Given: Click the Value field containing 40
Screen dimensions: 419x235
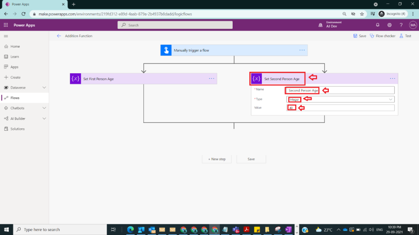Looking at the screenshot, I should 340,108.
